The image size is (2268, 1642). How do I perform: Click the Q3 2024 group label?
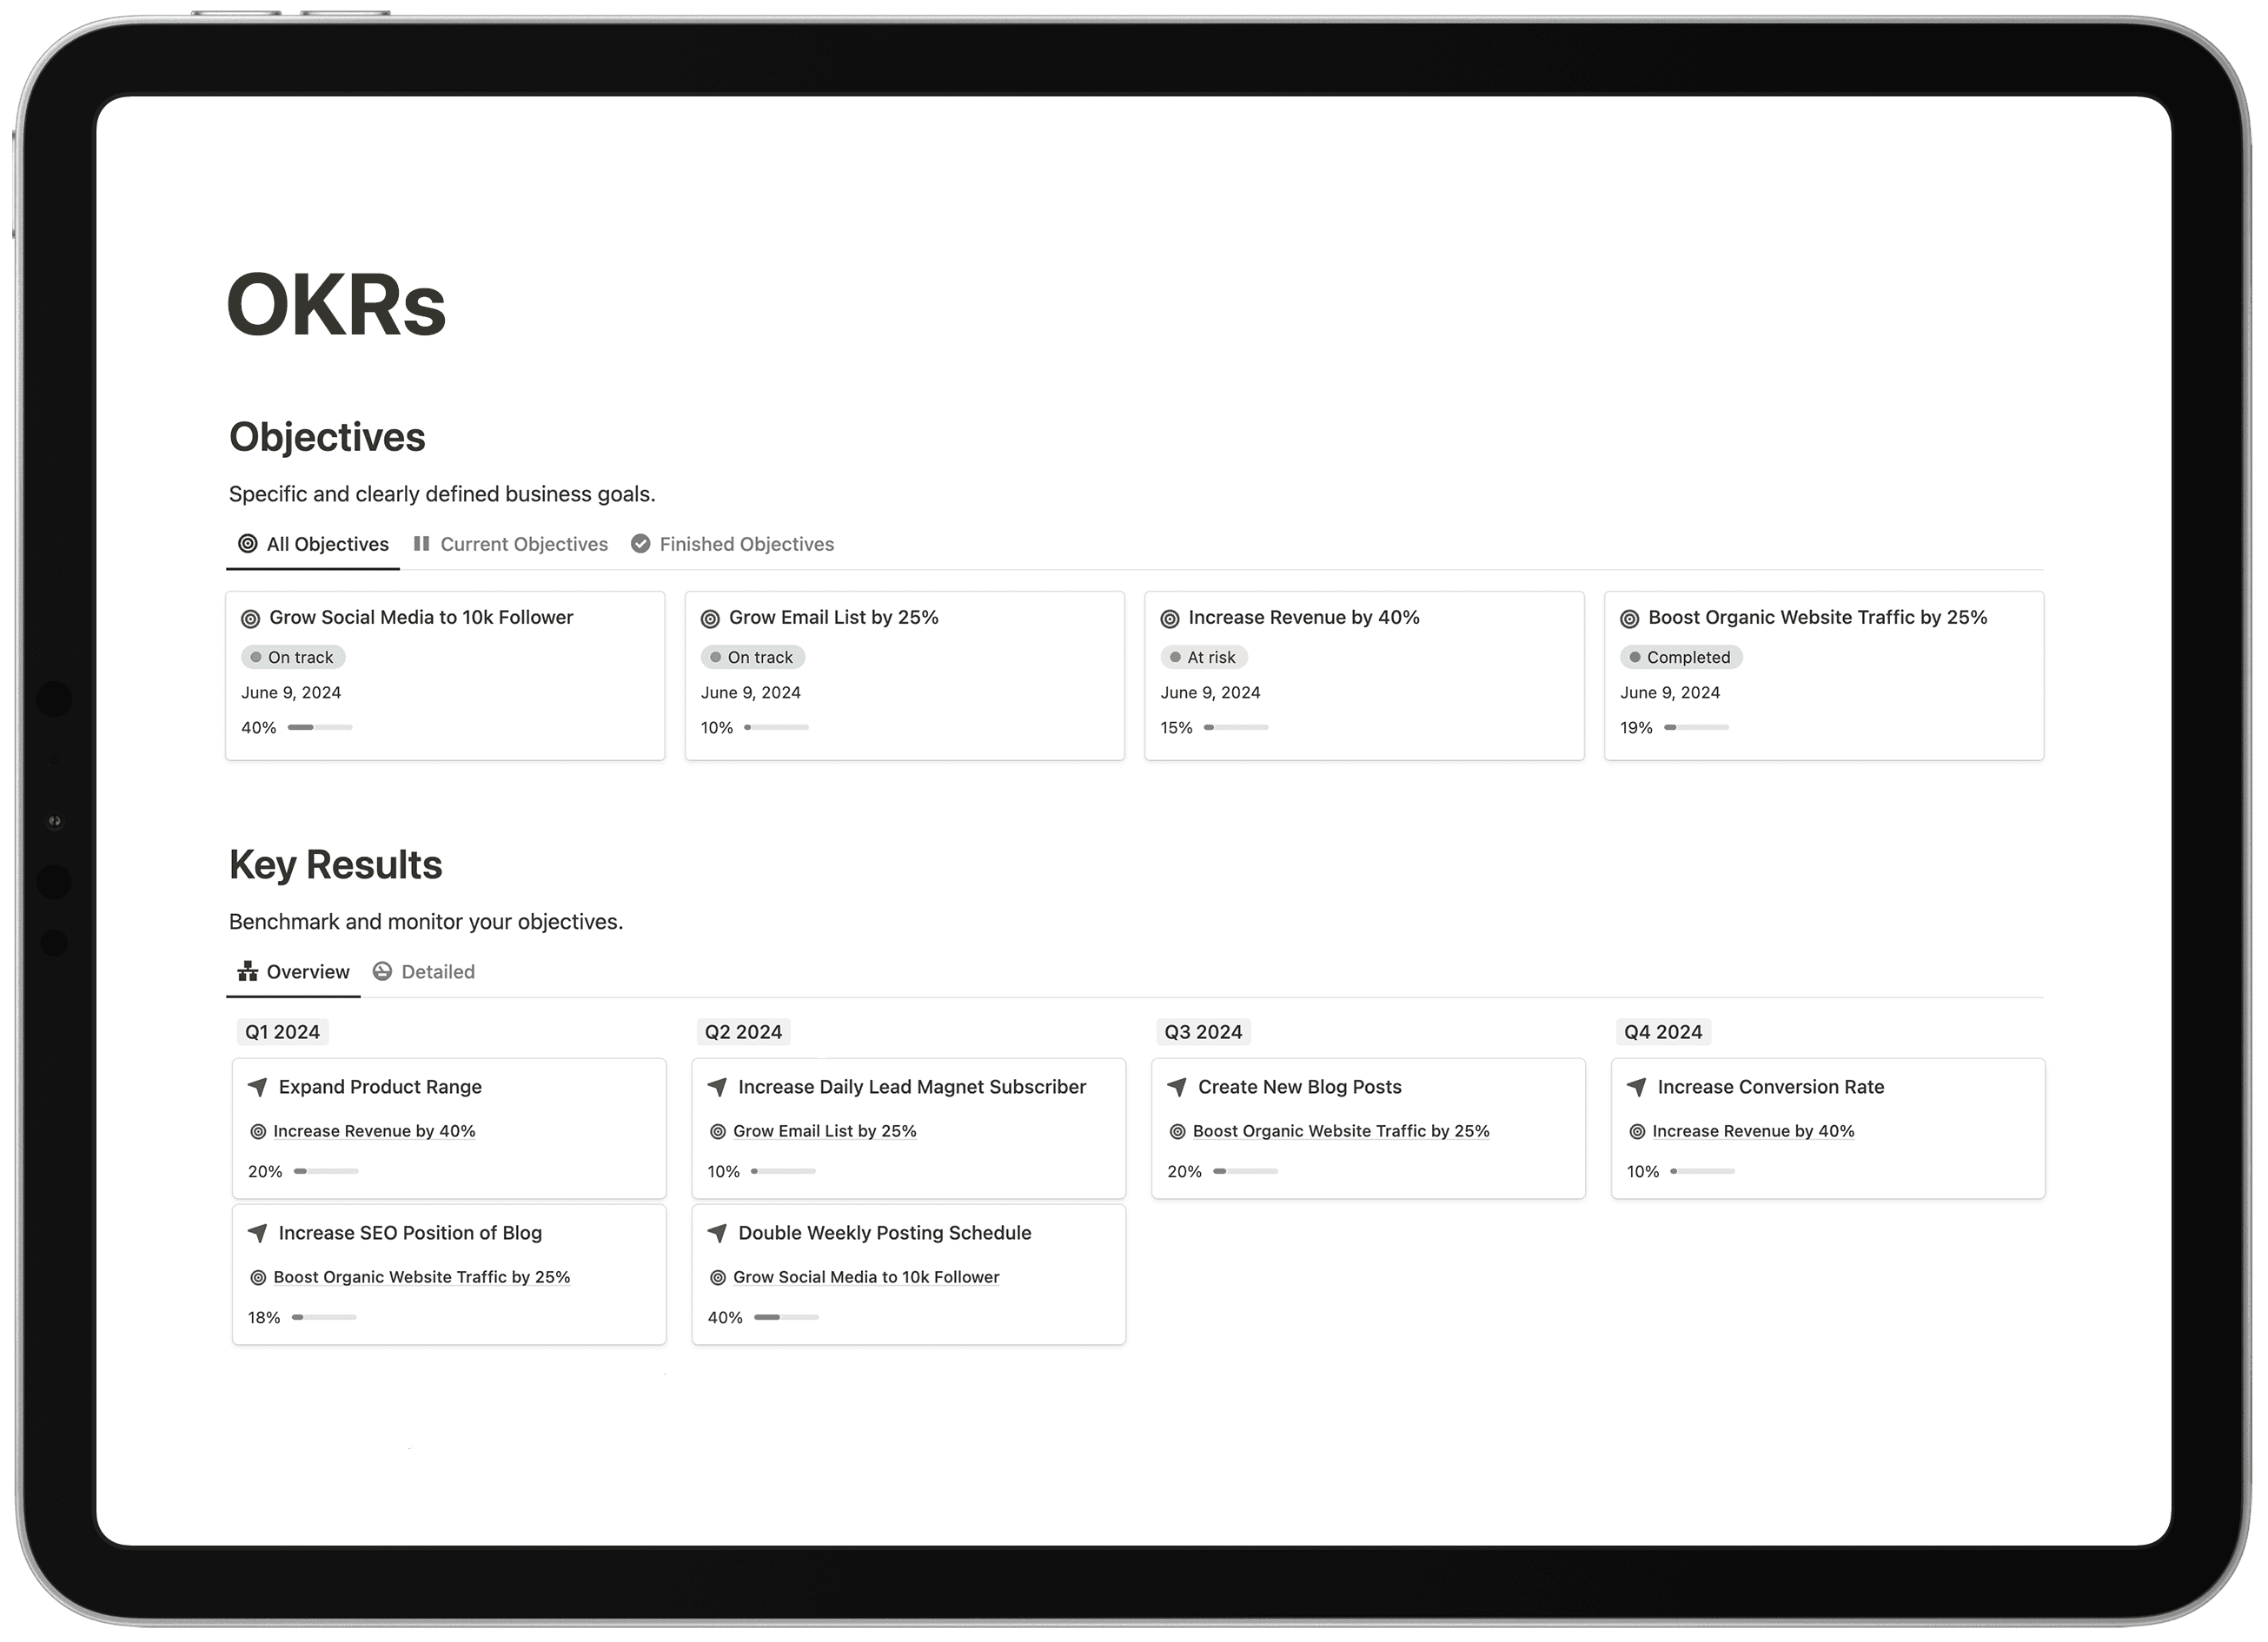[x=1203, y=1033]
